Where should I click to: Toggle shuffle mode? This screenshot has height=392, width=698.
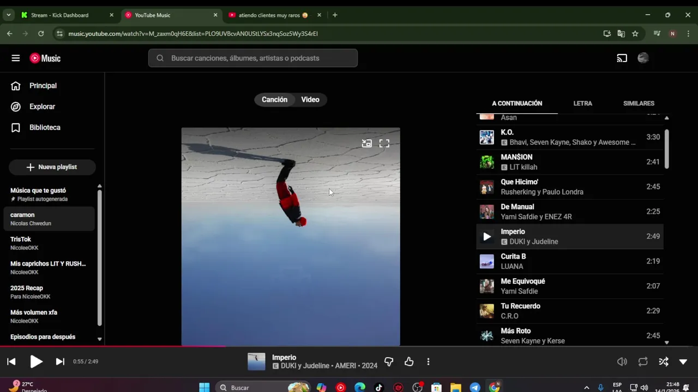tap(663, 362)
